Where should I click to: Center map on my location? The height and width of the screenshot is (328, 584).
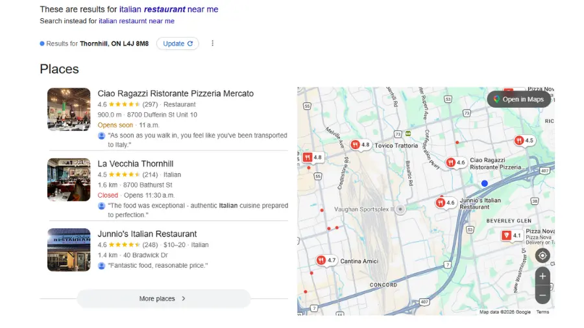tap(542, 256)
